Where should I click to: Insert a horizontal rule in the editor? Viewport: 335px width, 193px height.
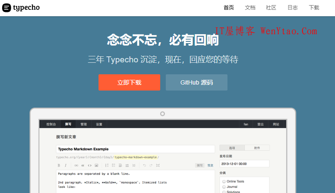pos(127,165)
